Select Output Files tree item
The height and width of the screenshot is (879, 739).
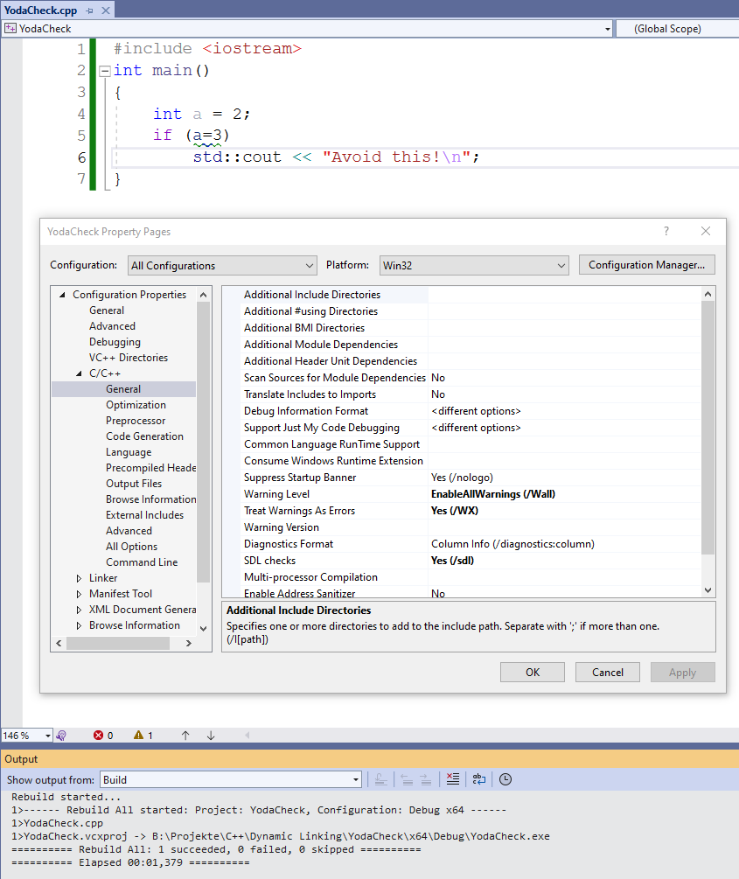134,483
